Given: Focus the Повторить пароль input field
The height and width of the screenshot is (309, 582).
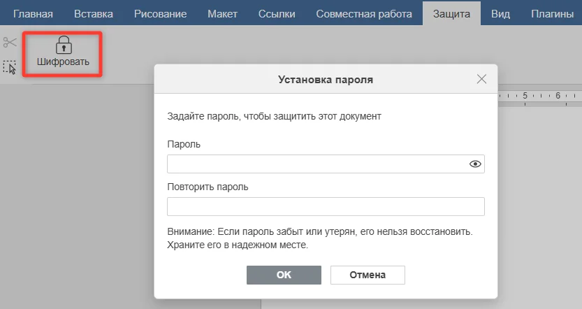Looking at the screenshot, I should click(x=326, y=206).
